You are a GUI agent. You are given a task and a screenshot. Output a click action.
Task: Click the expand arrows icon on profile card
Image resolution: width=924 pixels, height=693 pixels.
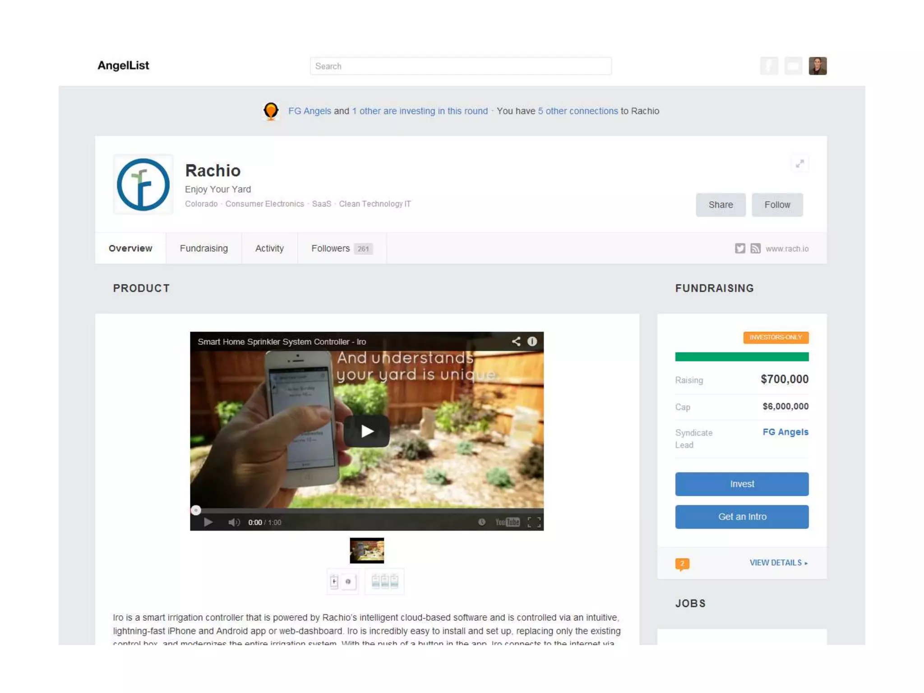pyautogui.click(x=799, y=164)
